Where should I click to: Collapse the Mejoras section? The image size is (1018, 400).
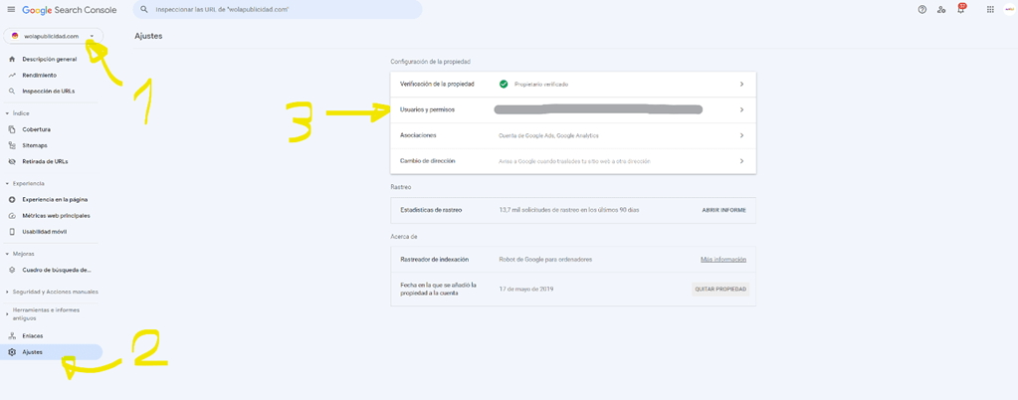click(7, 254)
